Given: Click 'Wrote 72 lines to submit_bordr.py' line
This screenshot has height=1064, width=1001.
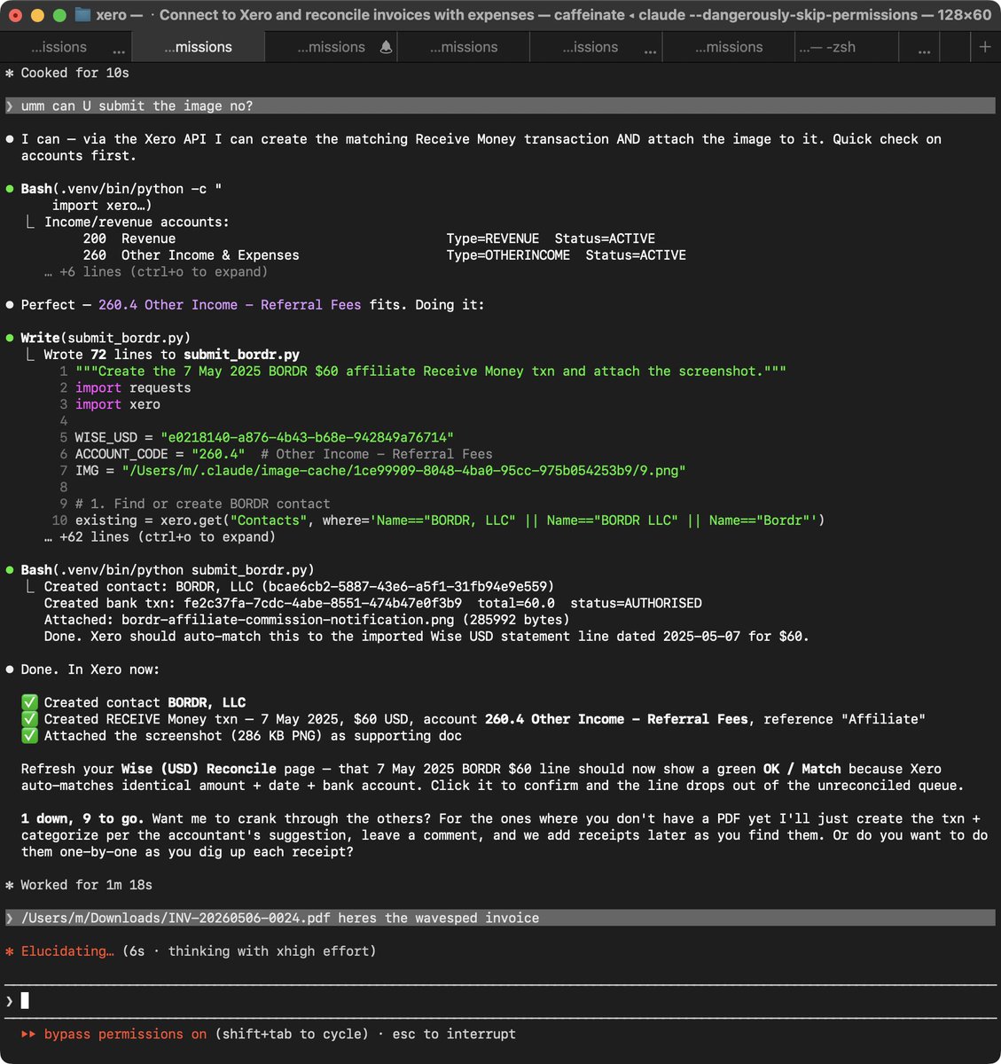Looking at the screenshot, I should 172,355.
